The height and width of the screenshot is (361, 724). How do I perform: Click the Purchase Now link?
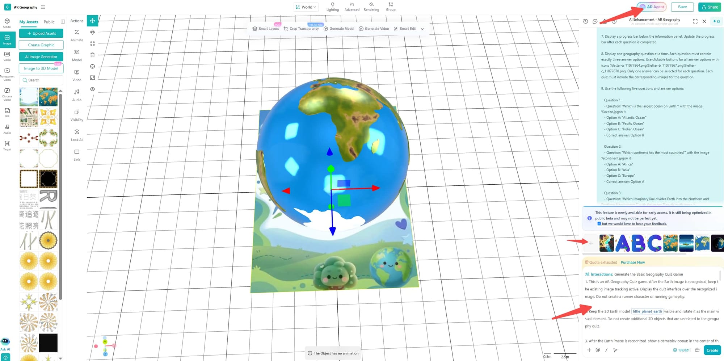tap(632, 263)
